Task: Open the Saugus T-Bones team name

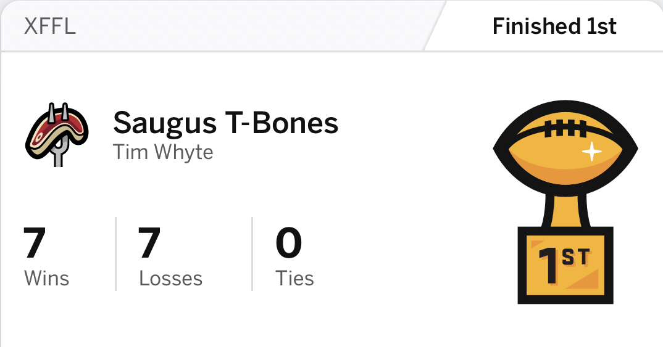Action: coord(225,123)
